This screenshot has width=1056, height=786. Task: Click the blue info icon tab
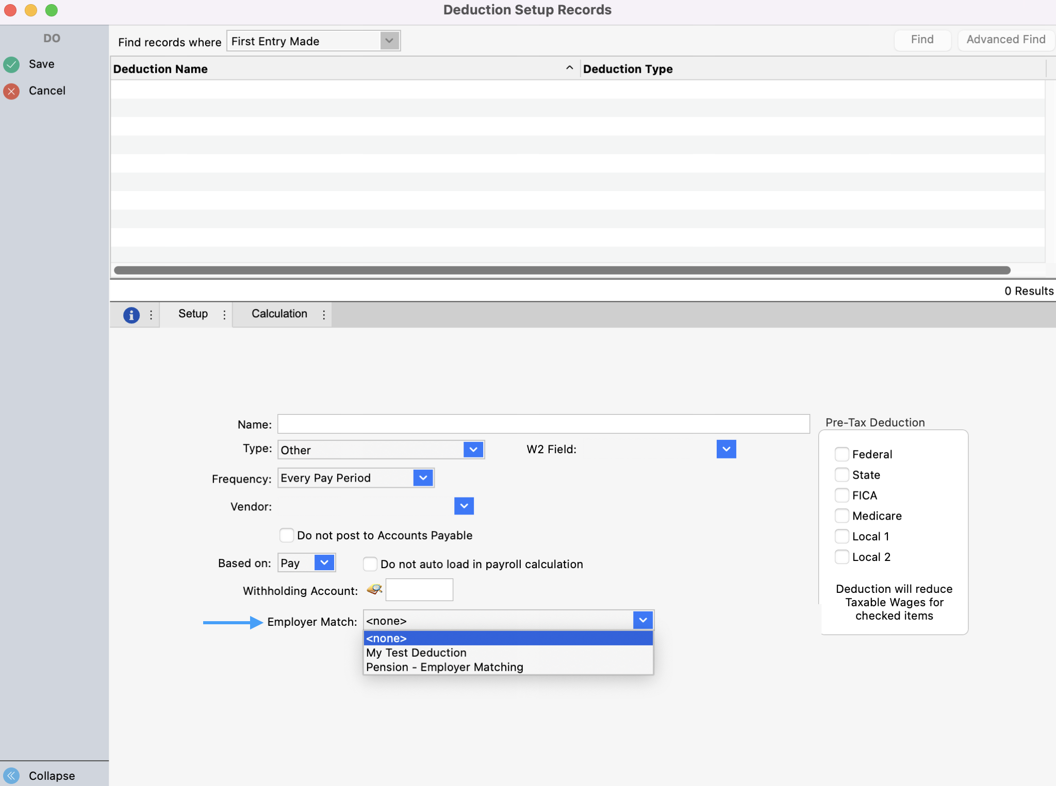131,315
